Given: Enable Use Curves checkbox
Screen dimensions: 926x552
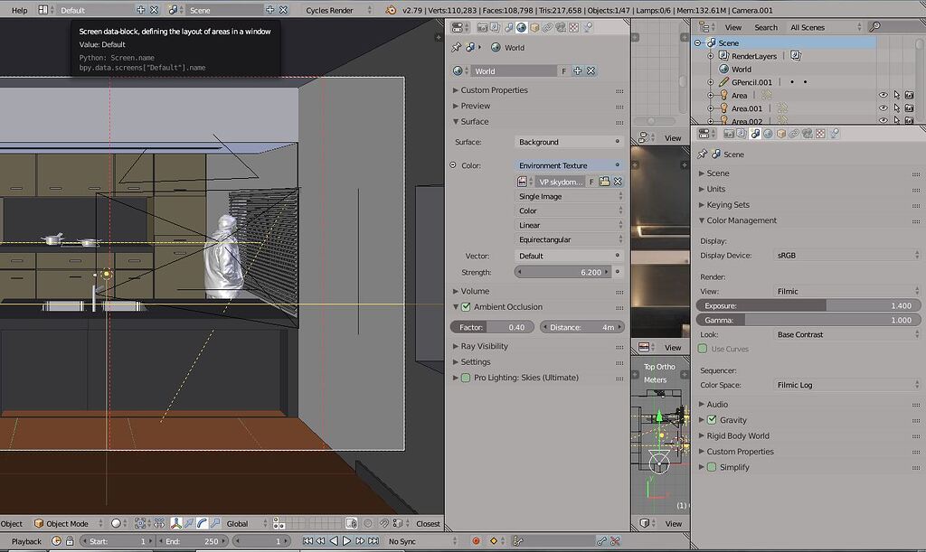Looking at the screenshot, I should (703, 349).
